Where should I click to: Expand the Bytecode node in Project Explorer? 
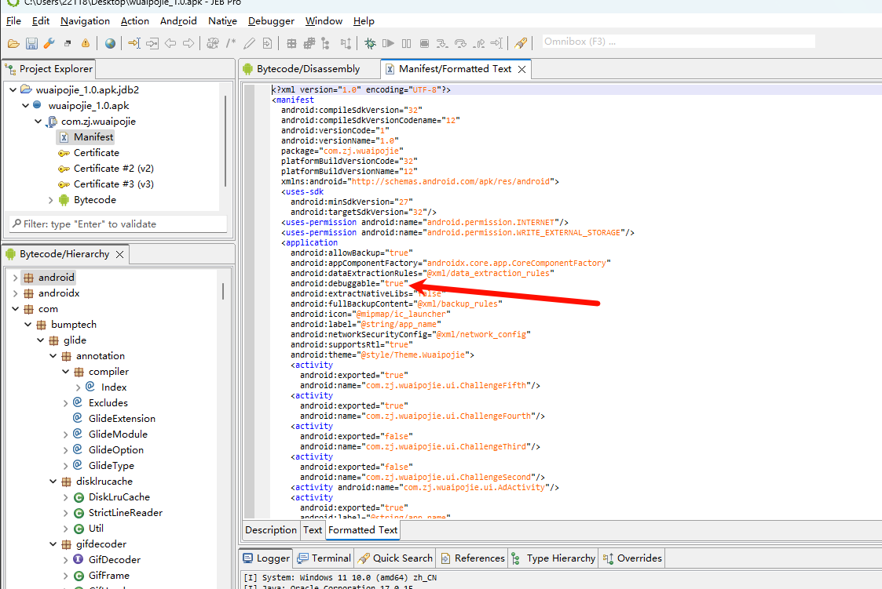pyautogui.click(x=51, y=200)
